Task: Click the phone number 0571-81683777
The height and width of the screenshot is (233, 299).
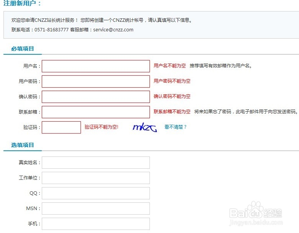Action: [51, 30]
